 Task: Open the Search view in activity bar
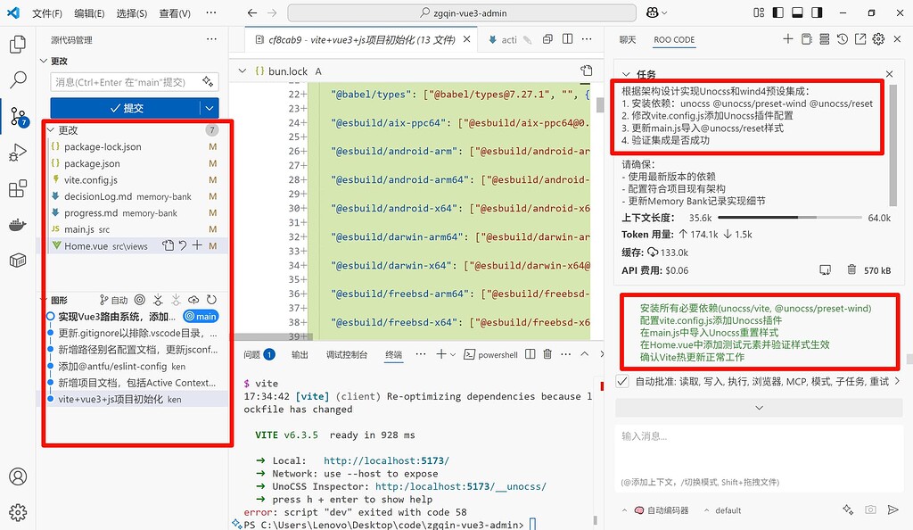18,79
